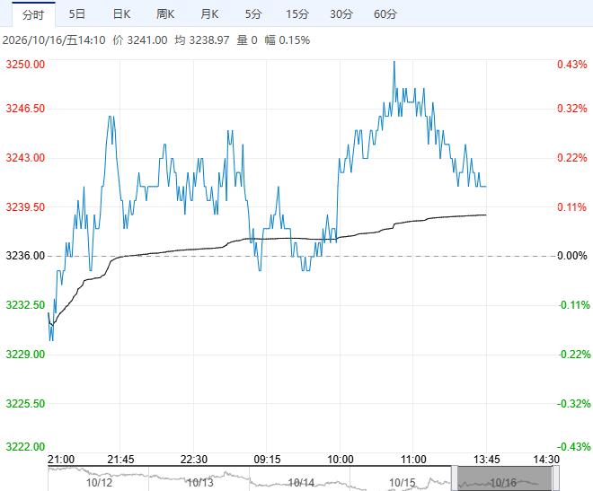
Task: Click the 均 3238.97 average readout
Action: point(202,40)
